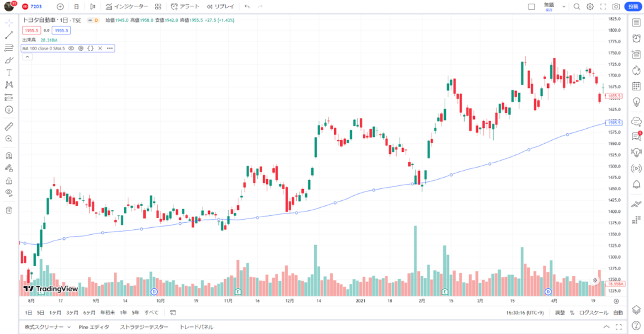644x334 pixels.
Task: Open the chat cloud panel
Action: pos(636,121)
